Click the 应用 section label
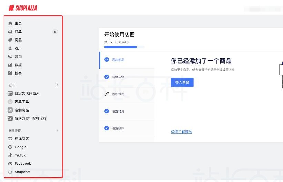This screenshot has height=182, width=283. [x=12, y=86]
